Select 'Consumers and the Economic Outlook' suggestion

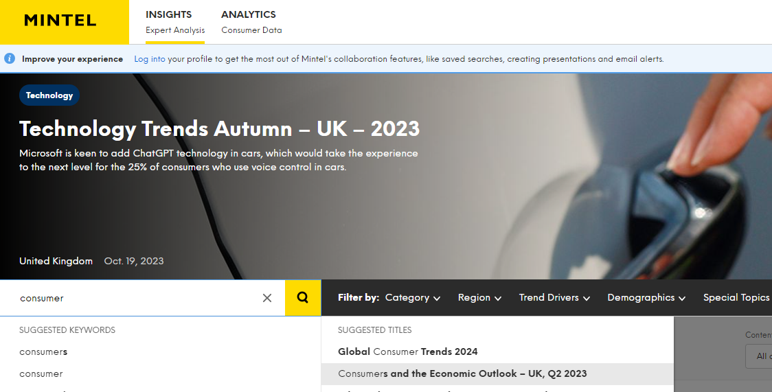[x=462, y=374]
